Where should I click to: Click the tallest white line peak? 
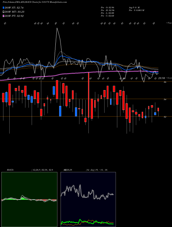[57, 28]
